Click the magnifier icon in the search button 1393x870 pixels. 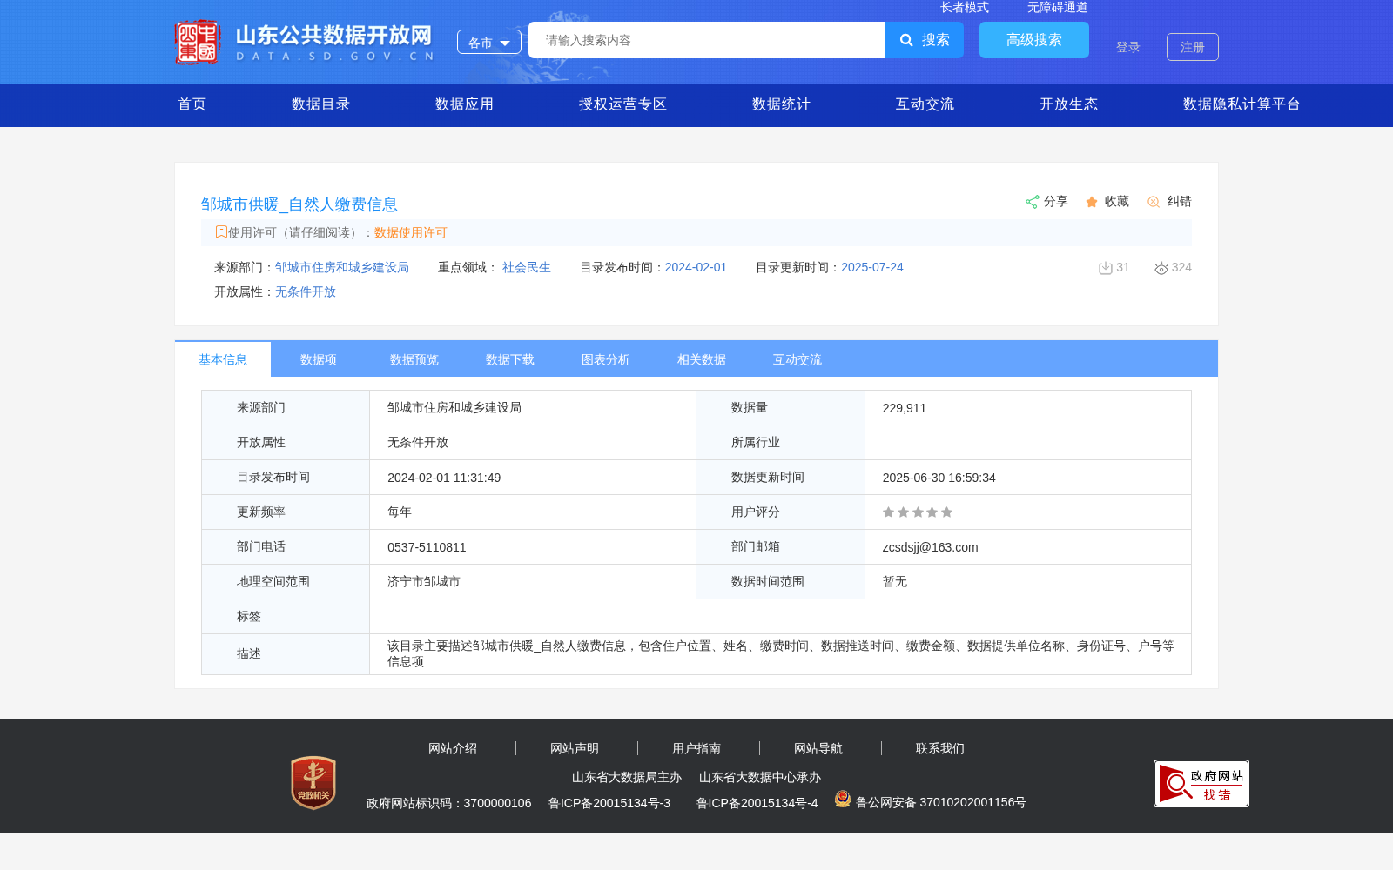[906, 40]
